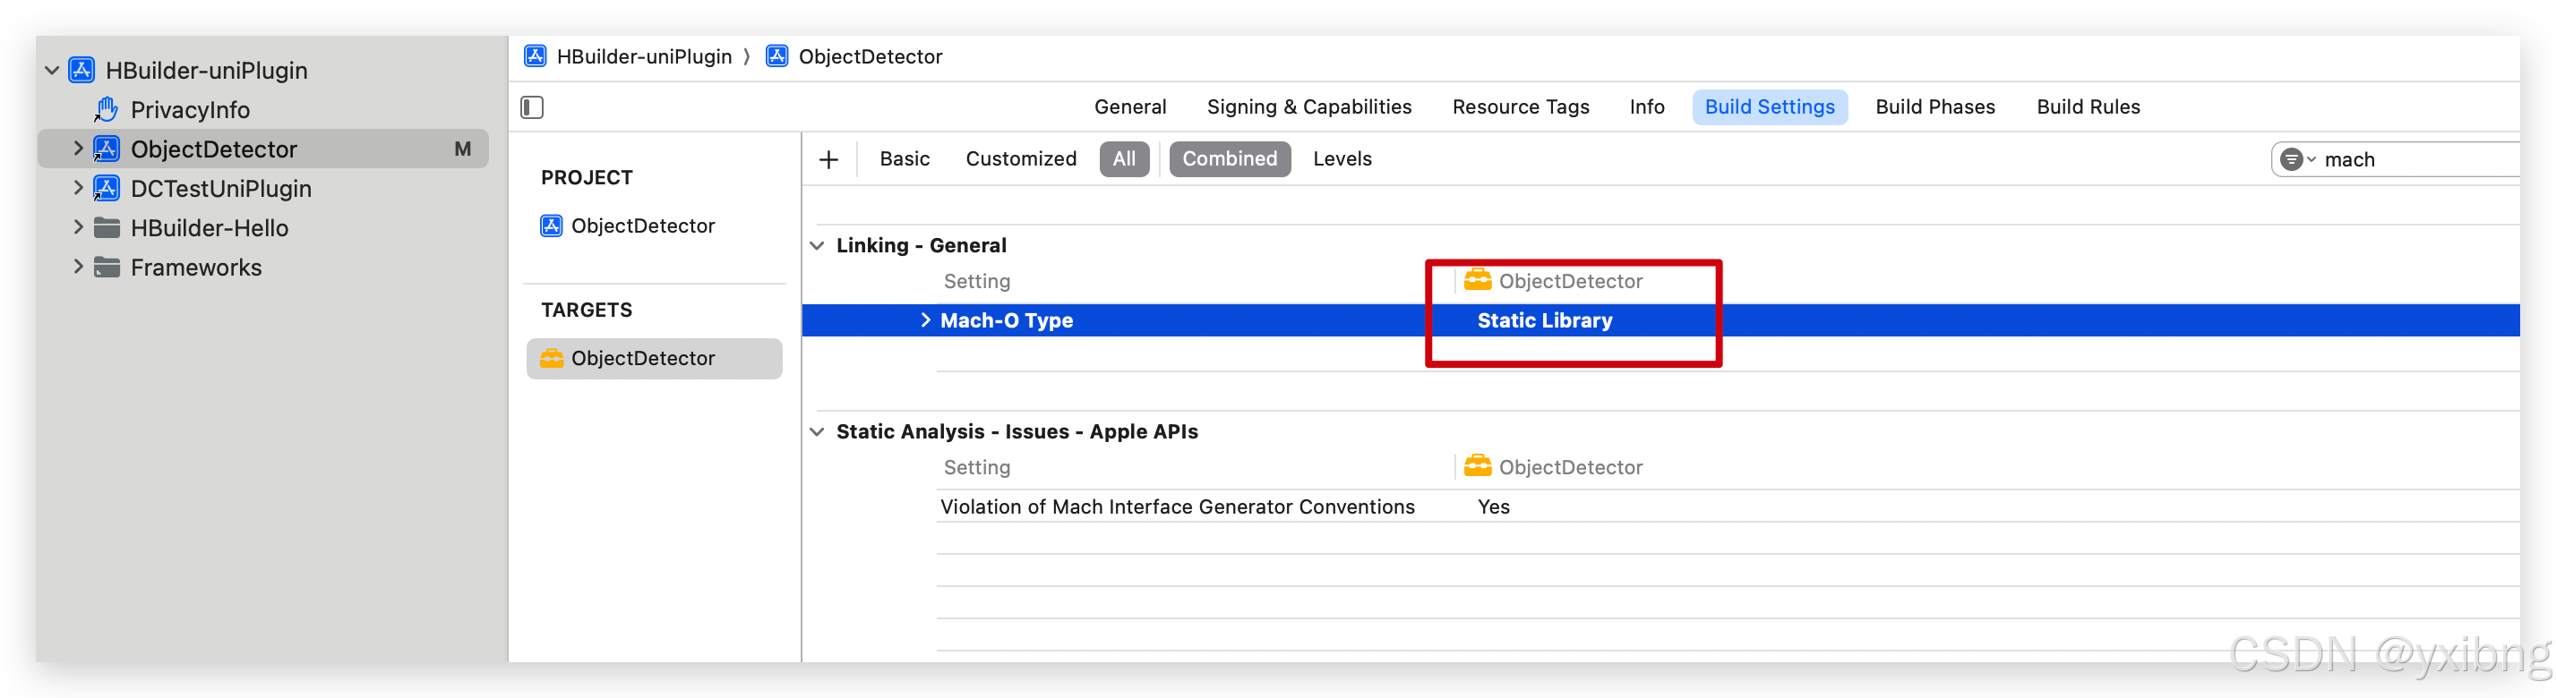Select the Static Library value

(x=1544, y=320)
